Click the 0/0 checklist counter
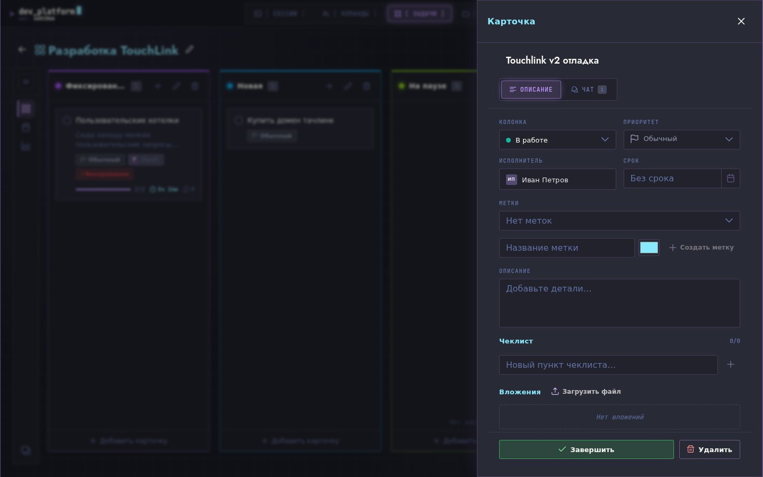 [735, 341]
